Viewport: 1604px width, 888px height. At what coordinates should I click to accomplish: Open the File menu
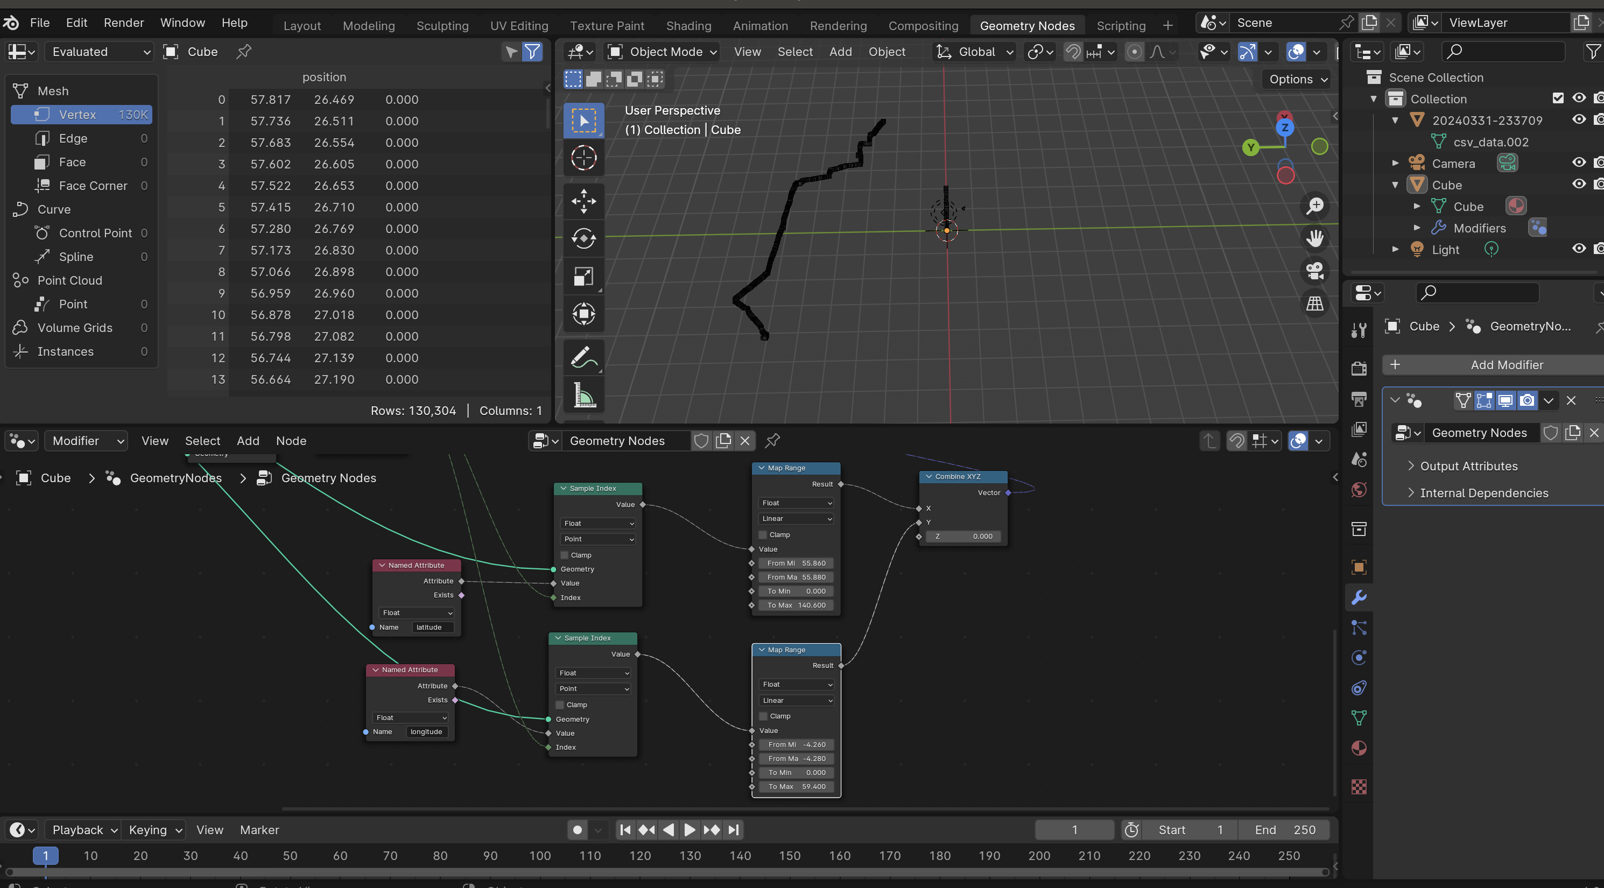40,23
